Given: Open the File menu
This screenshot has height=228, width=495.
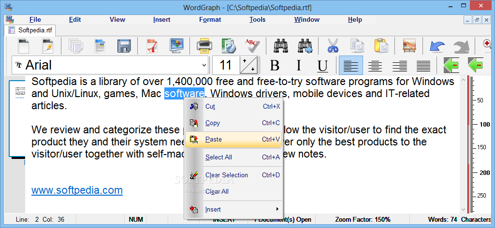Looking at the screenshot, I should point(35,19).
